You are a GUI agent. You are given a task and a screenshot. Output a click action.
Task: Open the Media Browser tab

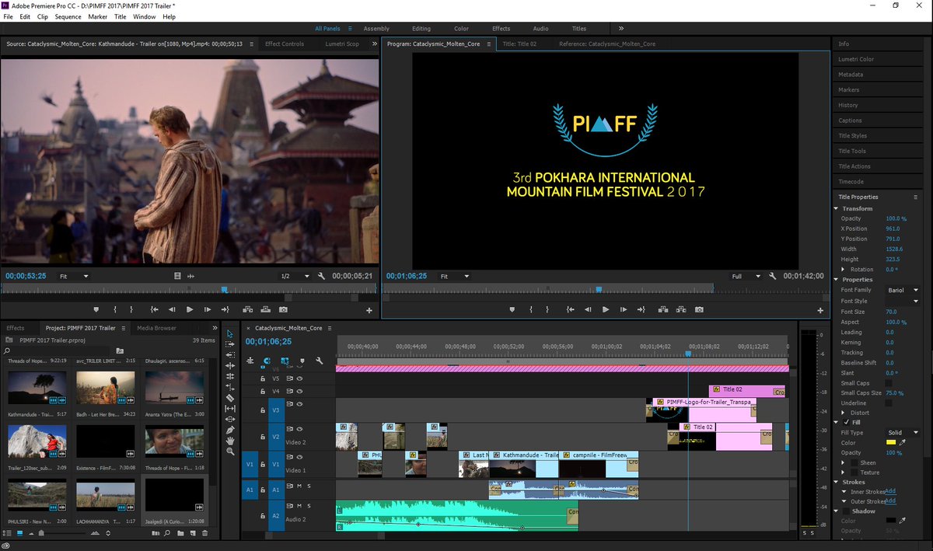point(156,328)
